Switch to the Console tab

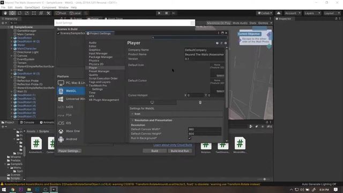[x=27, y=122]
